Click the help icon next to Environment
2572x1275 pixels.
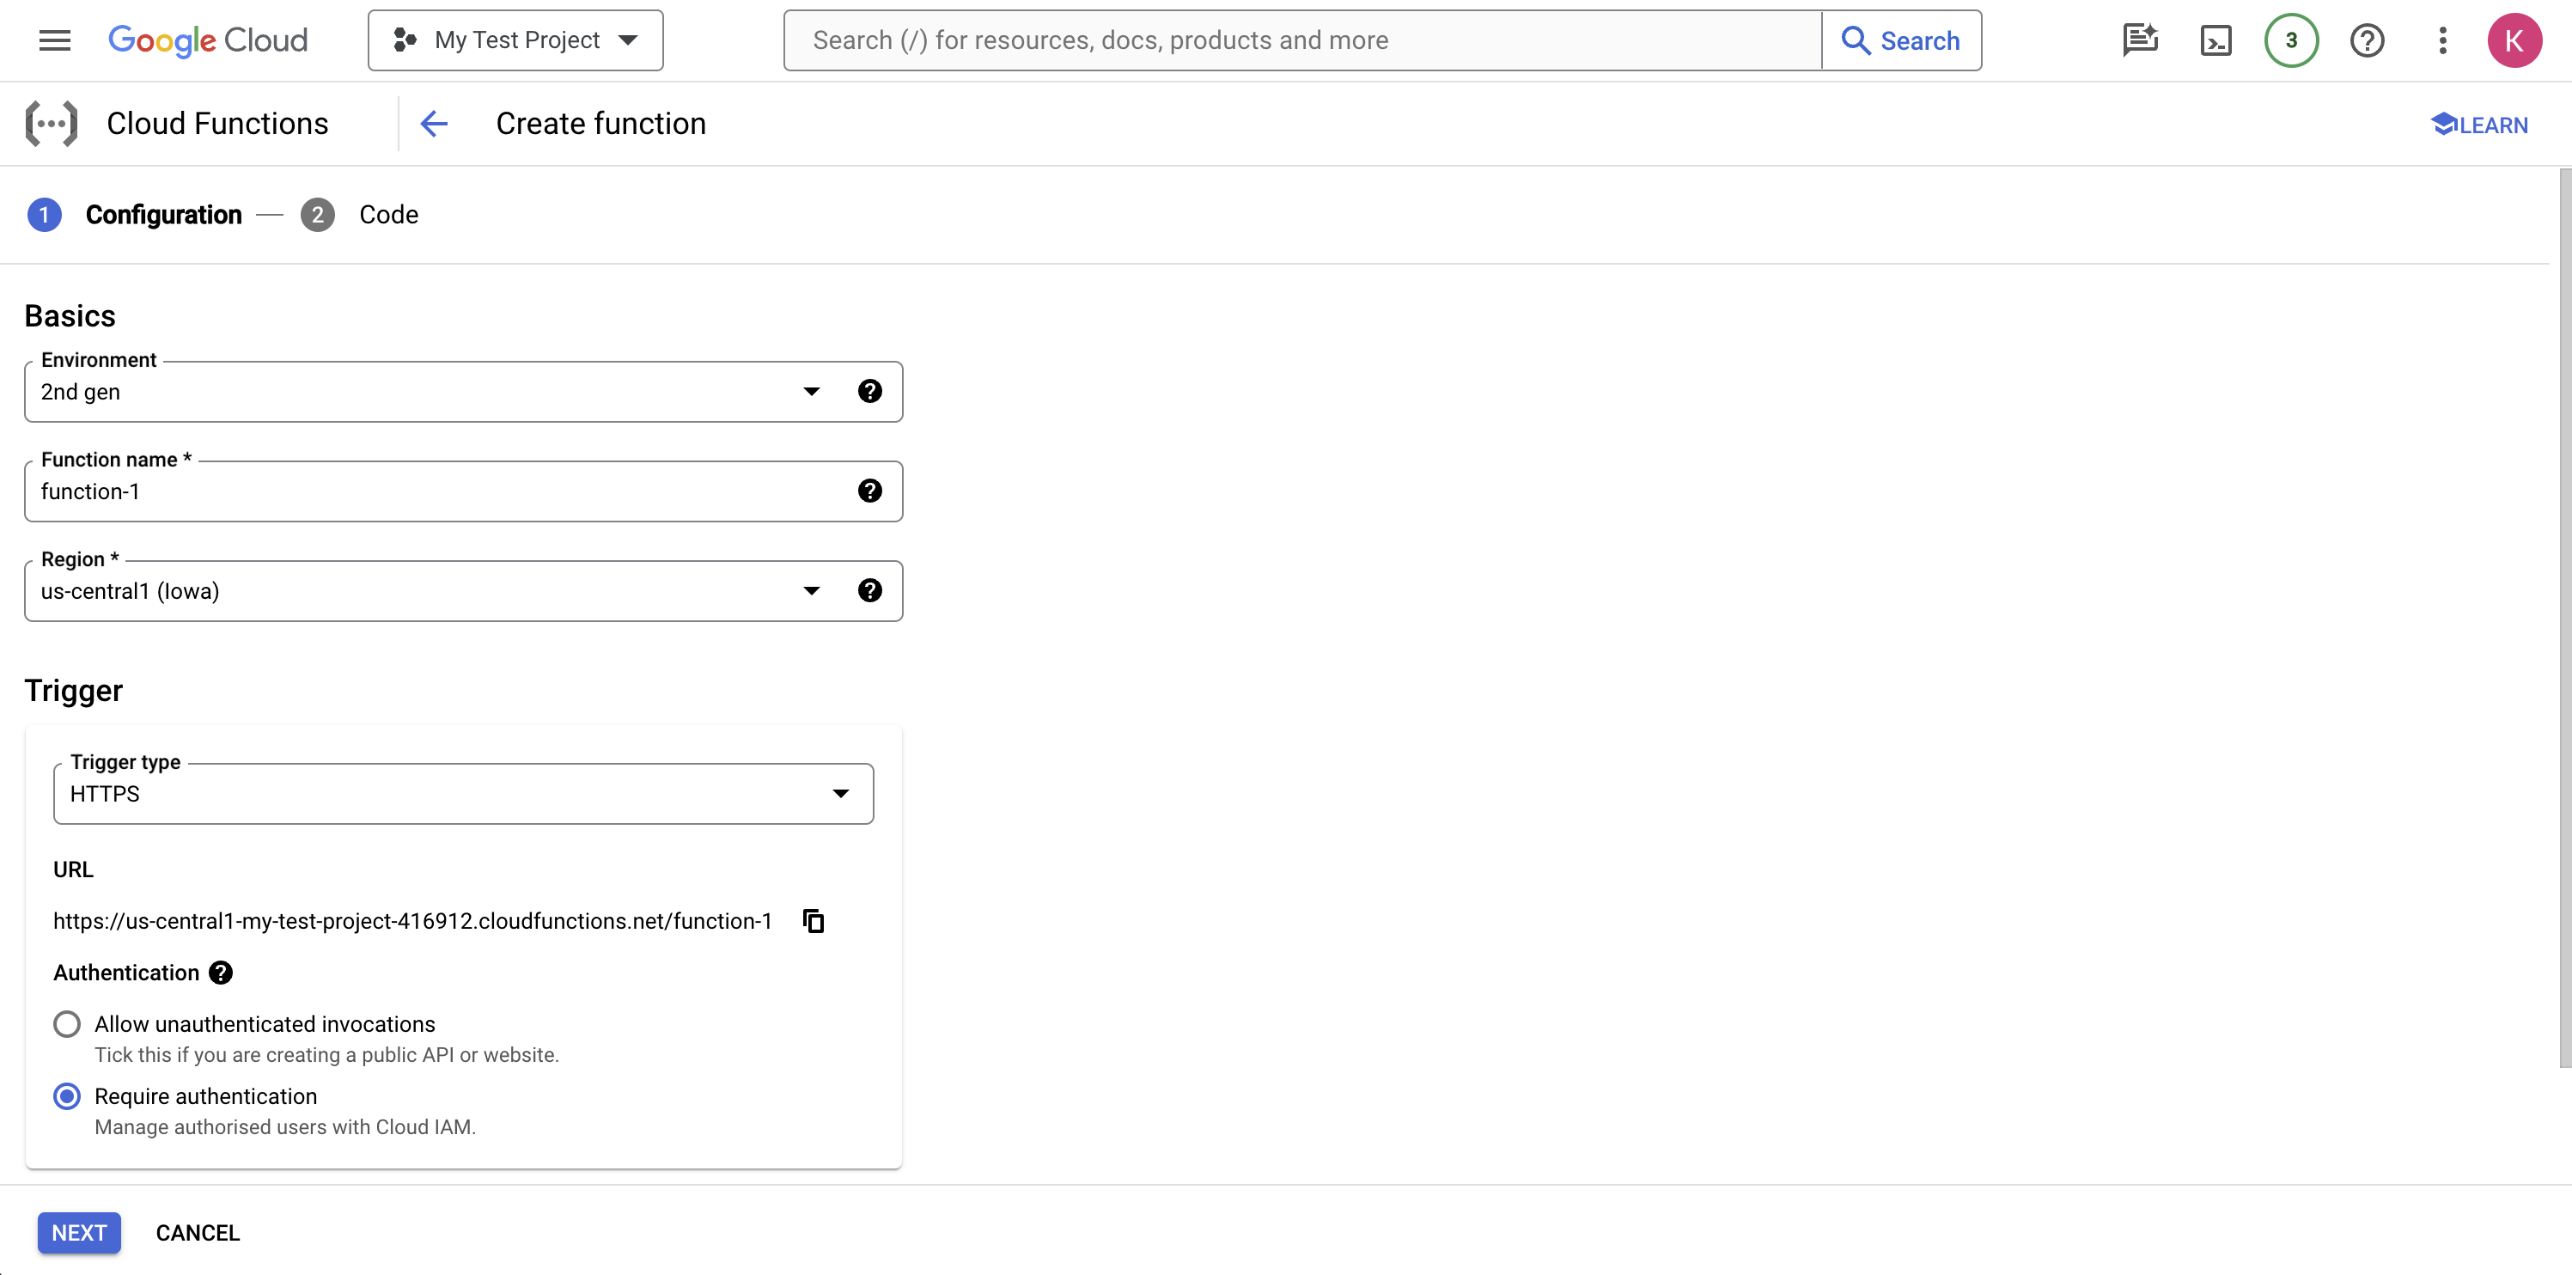pyautogui.click(x=871, y=391)
